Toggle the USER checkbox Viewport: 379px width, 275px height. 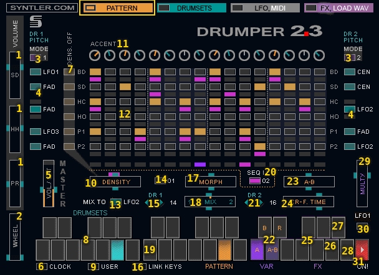[x=92, y=266]
